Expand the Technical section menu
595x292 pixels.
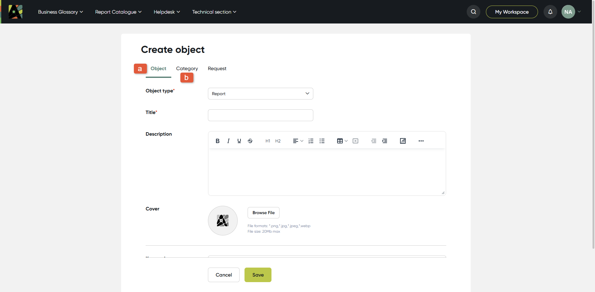tap(214, 12)
